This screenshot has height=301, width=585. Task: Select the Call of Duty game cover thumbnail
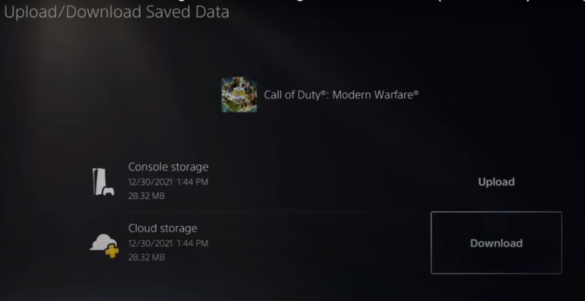[239, 95]
